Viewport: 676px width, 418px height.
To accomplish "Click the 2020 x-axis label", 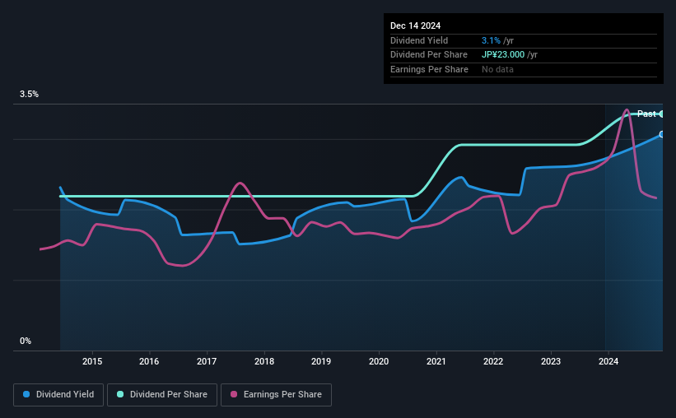I will click(379, 361).
